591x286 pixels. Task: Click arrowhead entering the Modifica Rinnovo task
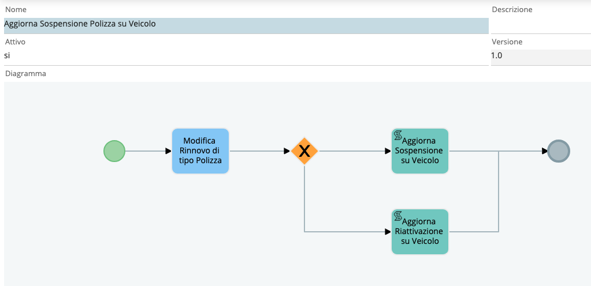point(168,151)
